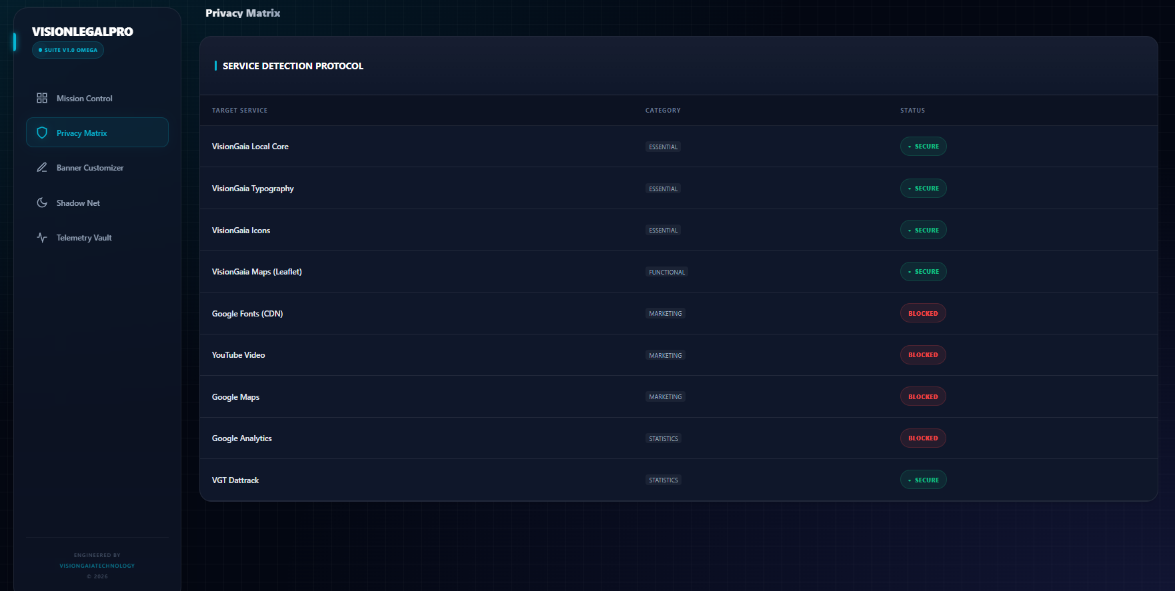Click SECURE badge for VisionGaia Typography
The height and width of the screenshot is (591, 1175).
[924, 189]
